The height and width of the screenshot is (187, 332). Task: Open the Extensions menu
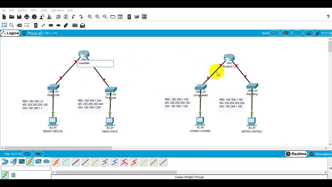(x=57, y=10)
